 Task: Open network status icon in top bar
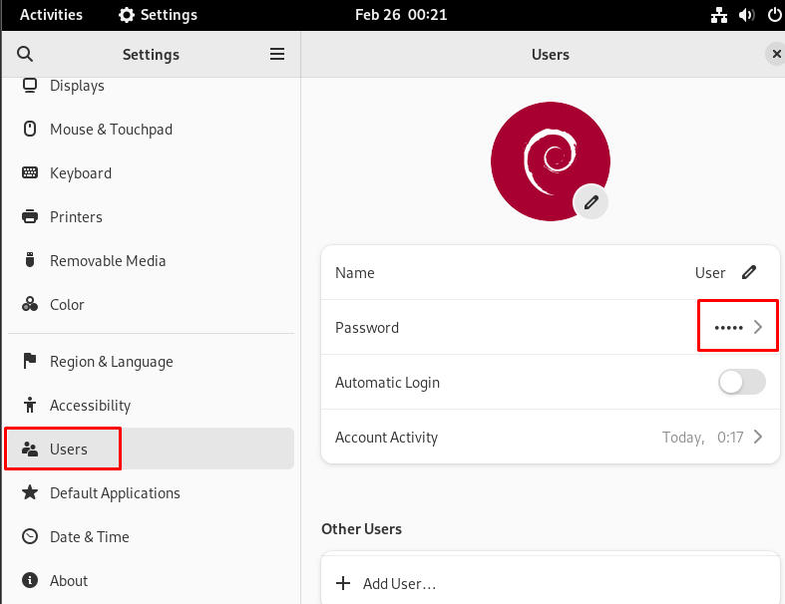click(719, 15)
